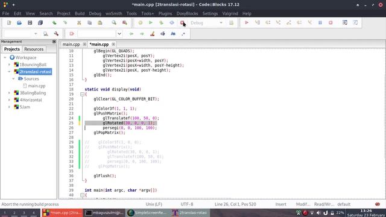Toggle the Selected text only icon

click(163, 34)
